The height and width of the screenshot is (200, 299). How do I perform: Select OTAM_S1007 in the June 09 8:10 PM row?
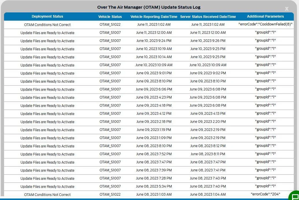[x=110, y=81]
